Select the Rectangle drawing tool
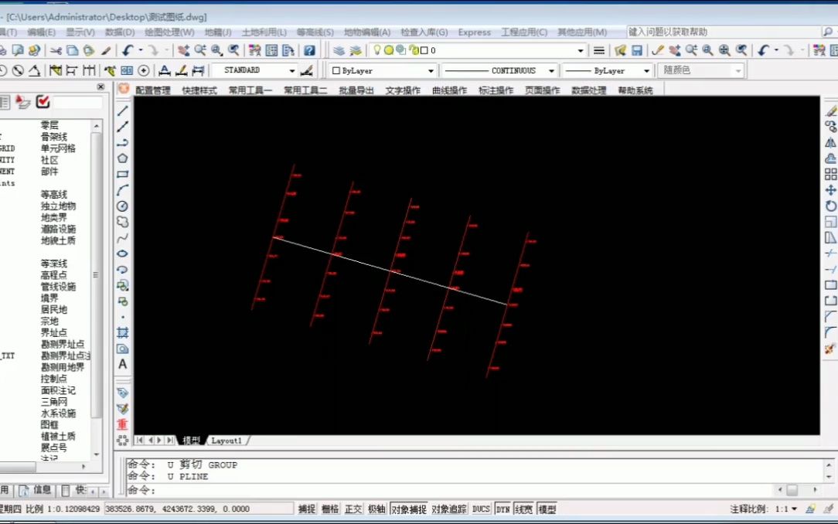The height and width of the screenshot is (524, 838). pos(122,174)
